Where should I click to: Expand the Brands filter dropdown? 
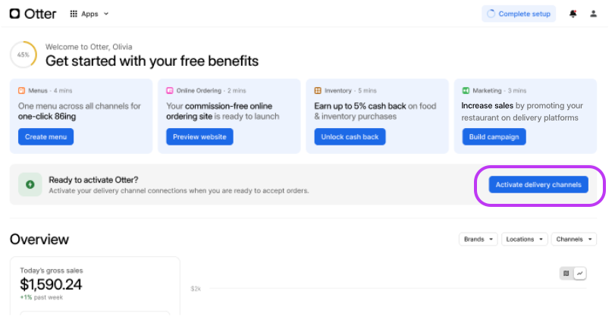(x=479, y=239)
